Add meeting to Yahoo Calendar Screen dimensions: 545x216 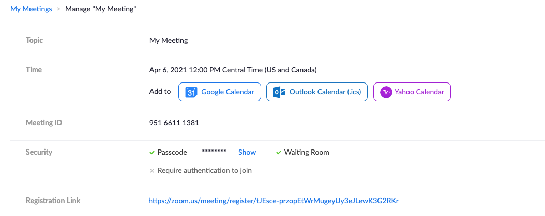[x=412, y=92]
